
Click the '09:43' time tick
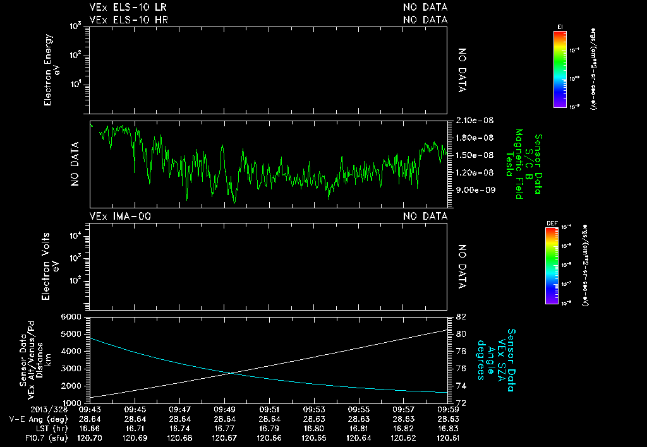(90, 410)
